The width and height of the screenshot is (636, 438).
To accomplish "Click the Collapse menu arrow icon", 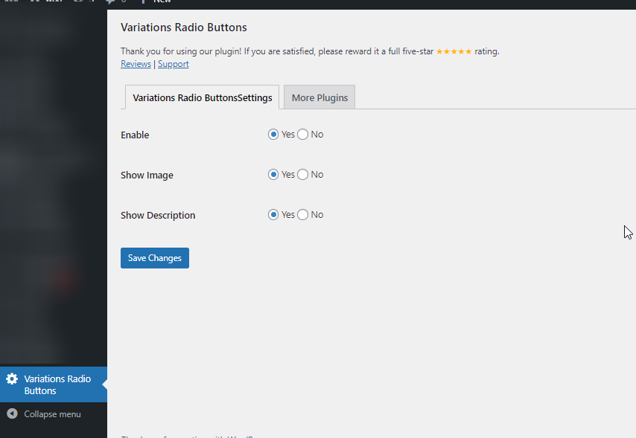I will pyautogui.click(x=12, y=413).
